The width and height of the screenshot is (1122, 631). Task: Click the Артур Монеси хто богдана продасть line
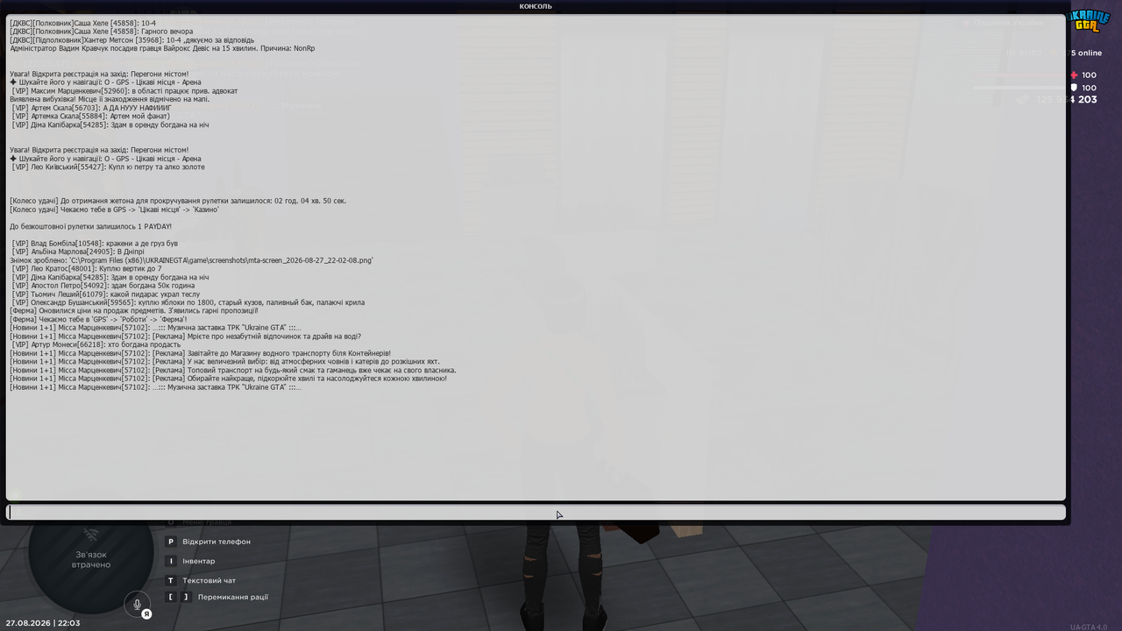point(96,345)
